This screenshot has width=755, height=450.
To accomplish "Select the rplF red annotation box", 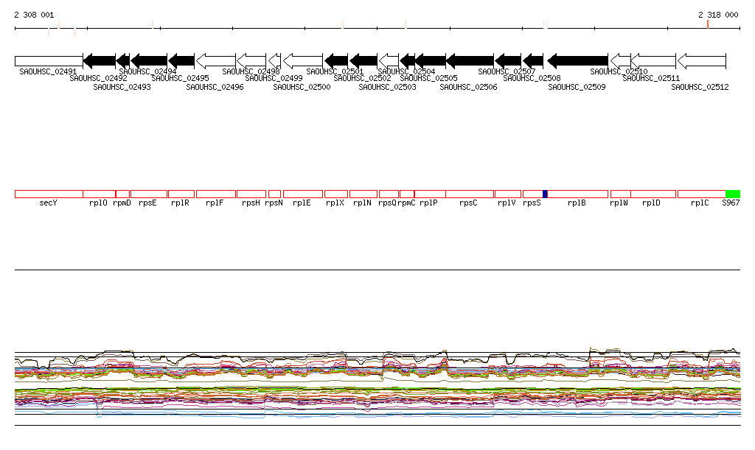I will 216,194.
